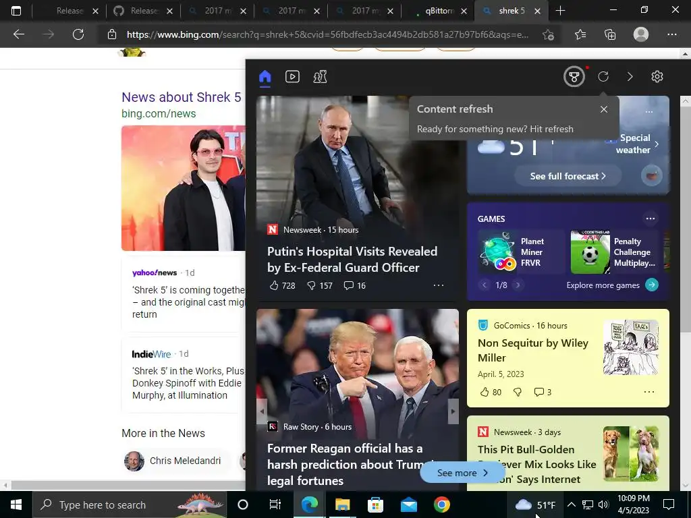Open Microsoft Rewards medal icon
The height and width of the screenshot is (518, 691).
pyautogui.click(x=574, y=77)
